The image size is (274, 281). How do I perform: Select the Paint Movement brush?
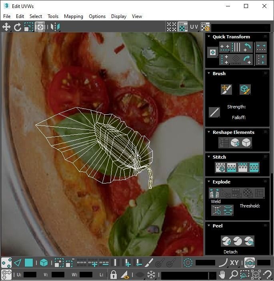tap(226, 90)
